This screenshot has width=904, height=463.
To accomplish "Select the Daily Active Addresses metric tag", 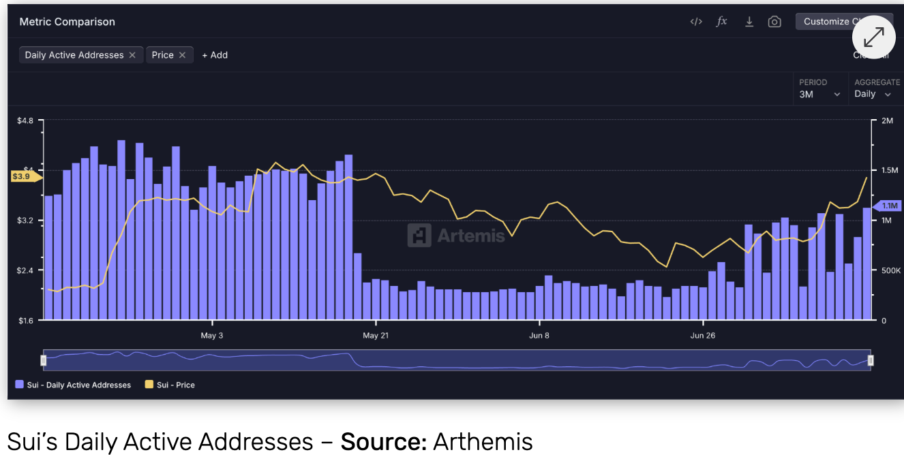I will [74, 55].
